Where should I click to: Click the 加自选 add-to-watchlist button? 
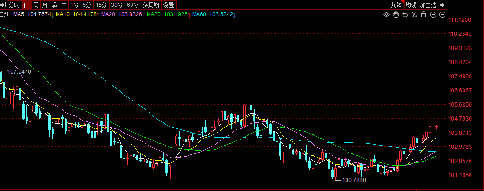click(x=428, y=5)
